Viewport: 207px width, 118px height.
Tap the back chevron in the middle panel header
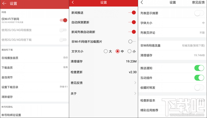point(73,2)
